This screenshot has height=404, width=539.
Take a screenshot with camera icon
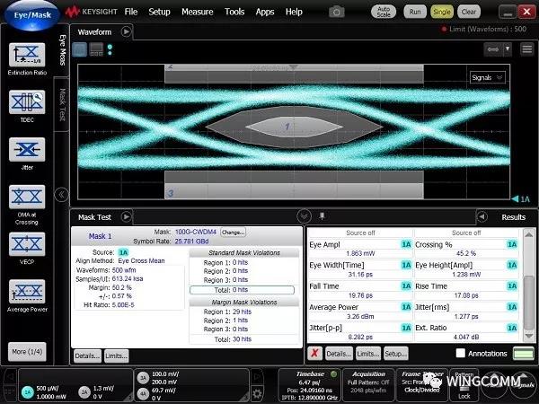337,12
